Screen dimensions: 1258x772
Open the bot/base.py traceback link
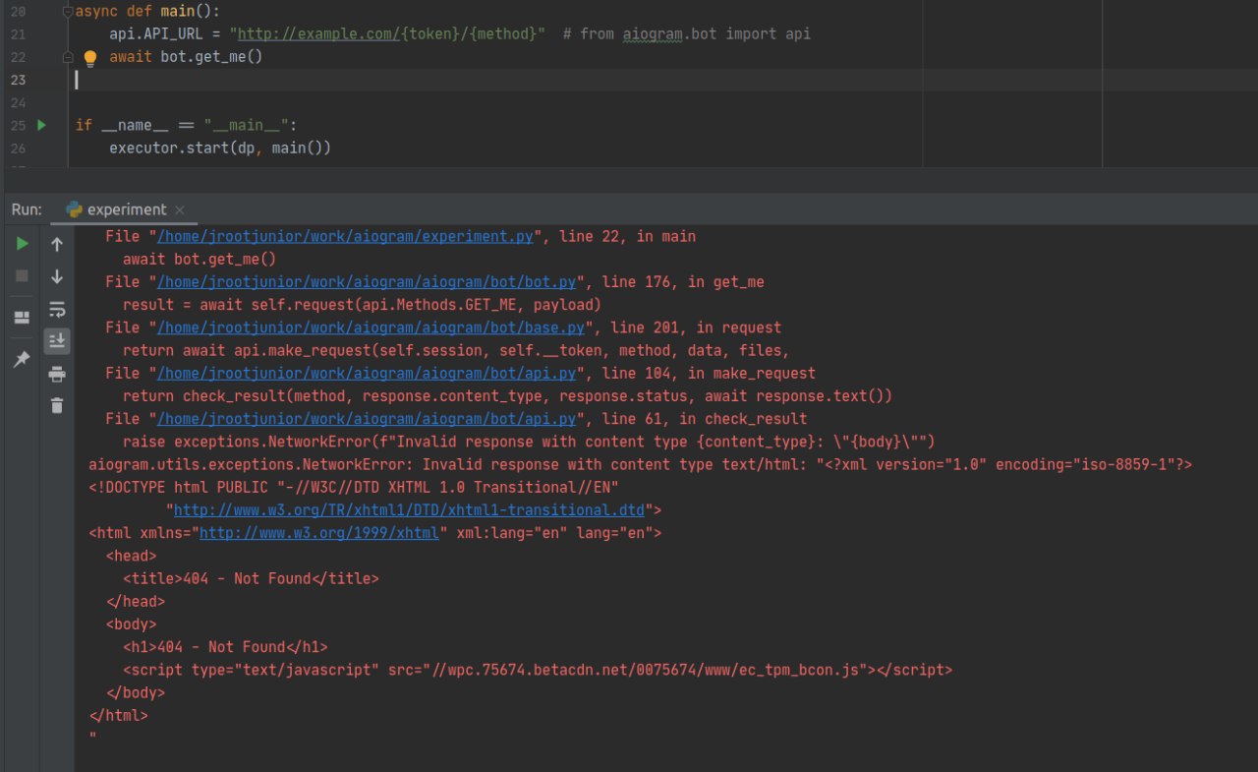[x=372, y=327]
